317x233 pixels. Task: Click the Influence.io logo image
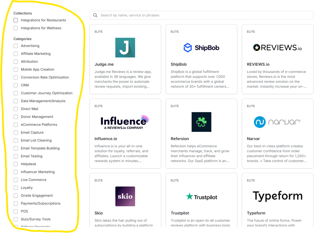point(125,122)
